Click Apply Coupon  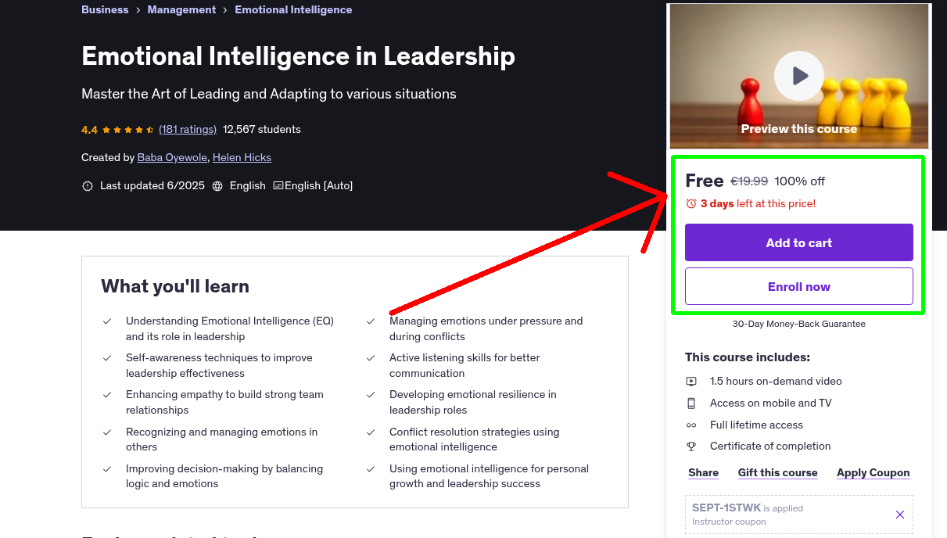click(873, 472)
